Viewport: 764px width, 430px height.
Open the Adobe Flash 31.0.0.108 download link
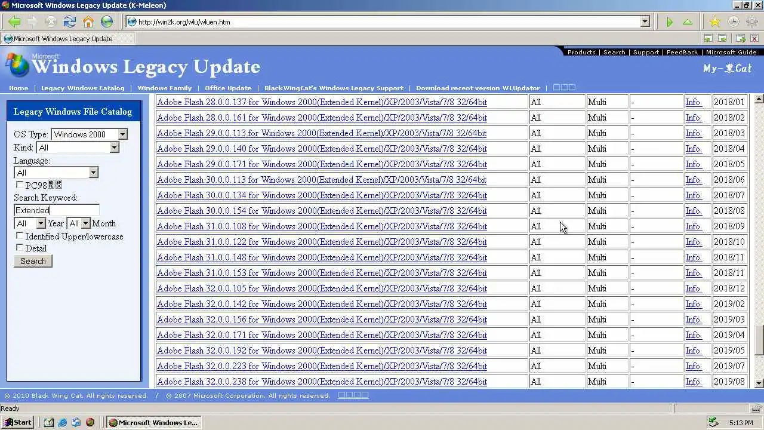322,226
